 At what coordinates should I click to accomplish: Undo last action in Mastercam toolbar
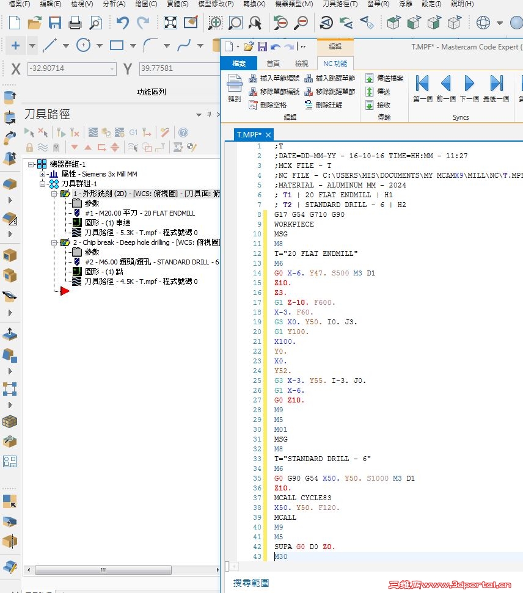point(122,23)
